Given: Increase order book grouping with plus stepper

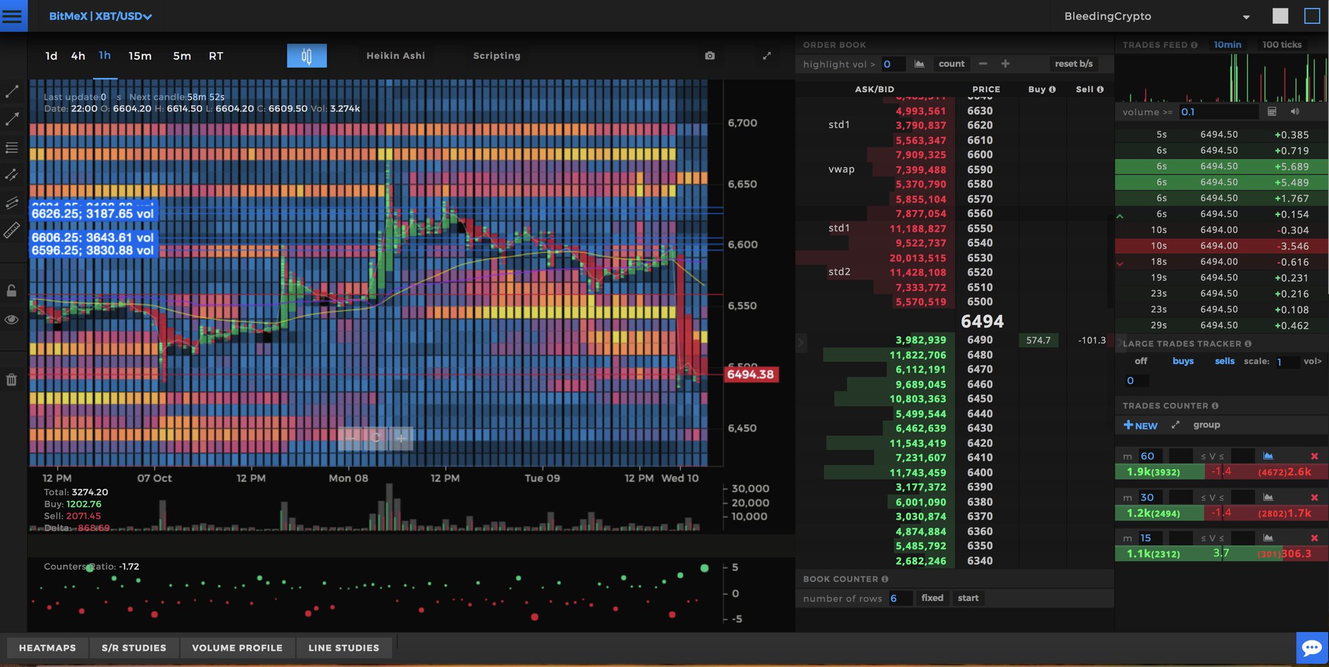Looking at the screenshot, I should tap(1005, 64).
